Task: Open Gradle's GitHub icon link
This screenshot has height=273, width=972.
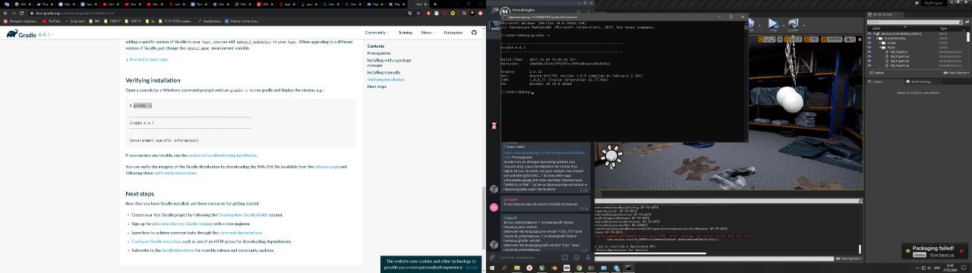Action: coord(474,33)
